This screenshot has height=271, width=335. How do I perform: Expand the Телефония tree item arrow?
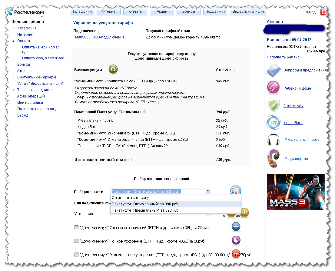point(13,28)
